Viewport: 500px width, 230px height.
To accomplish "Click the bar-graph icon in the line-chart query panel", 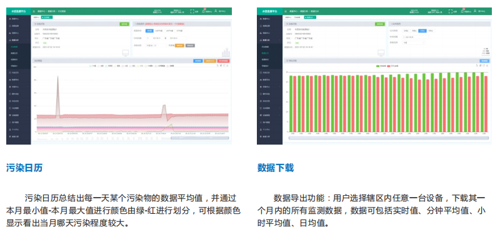I will tap(226, 52).
